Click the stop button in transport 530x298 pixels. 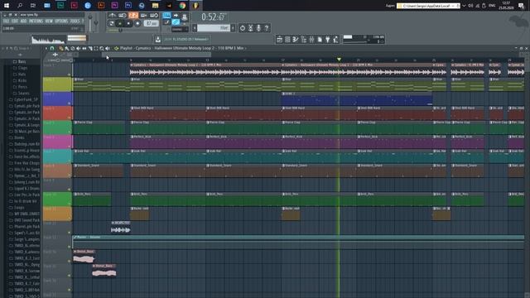pos(128,24)
